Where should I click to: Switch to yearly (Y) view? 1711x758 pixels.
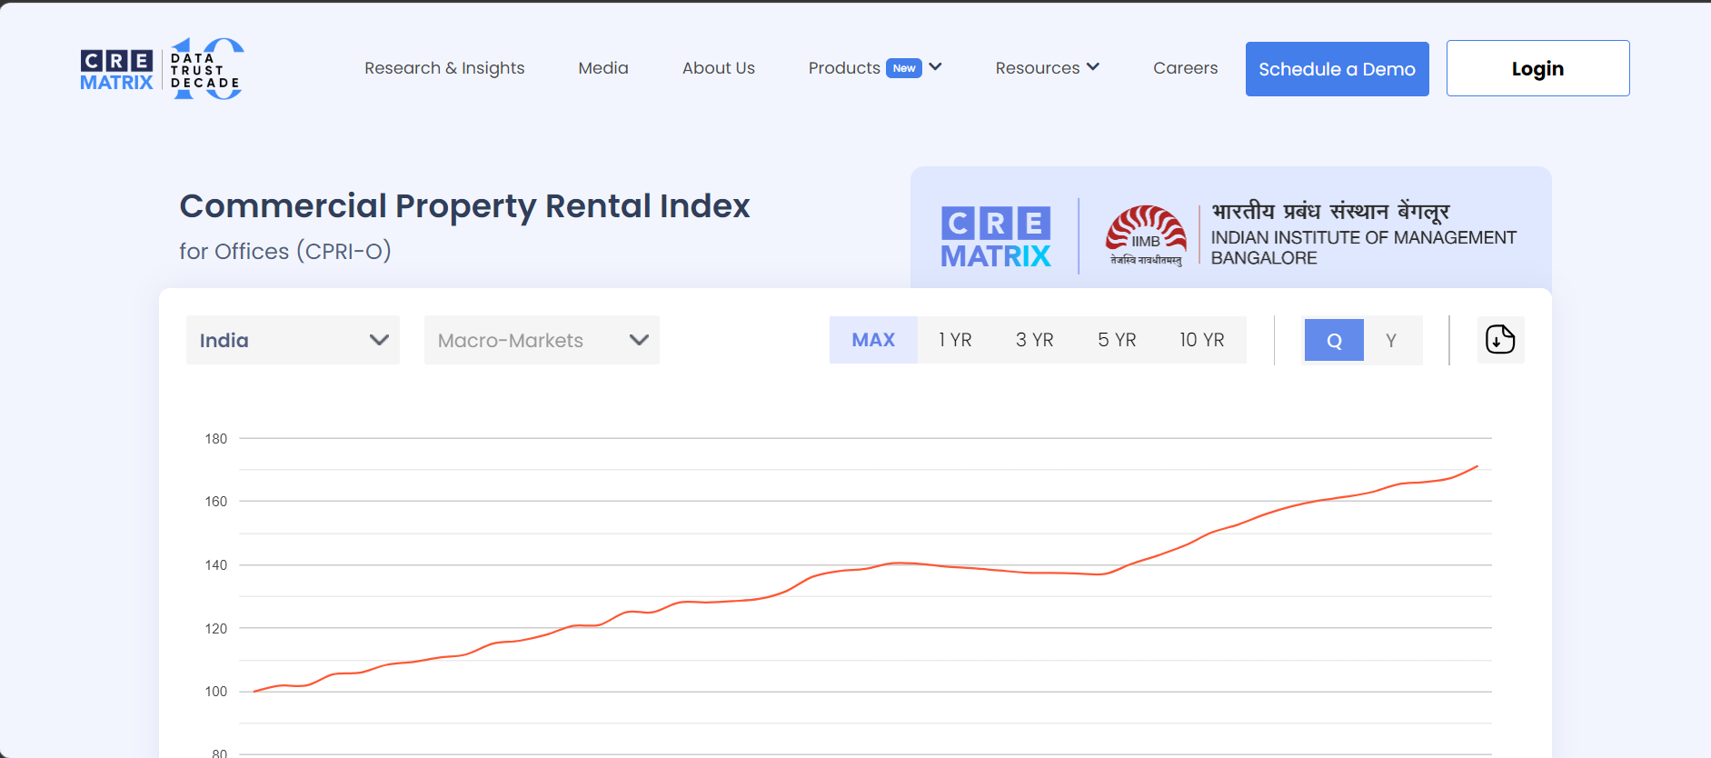1391,340
